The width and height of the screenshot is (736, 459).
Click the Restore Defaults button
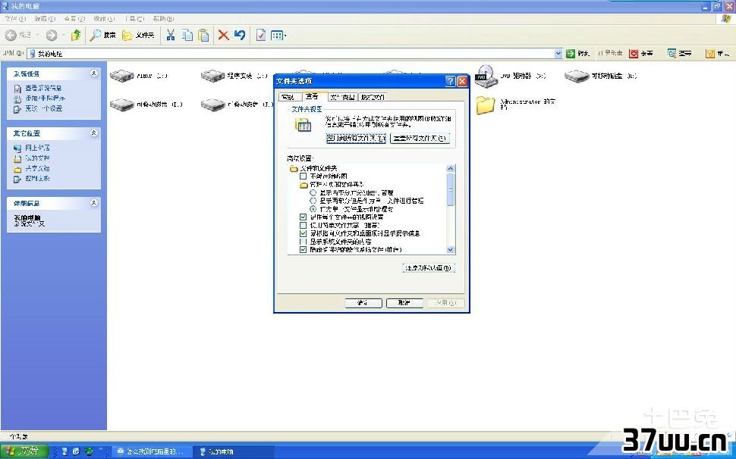click(429, 267)
